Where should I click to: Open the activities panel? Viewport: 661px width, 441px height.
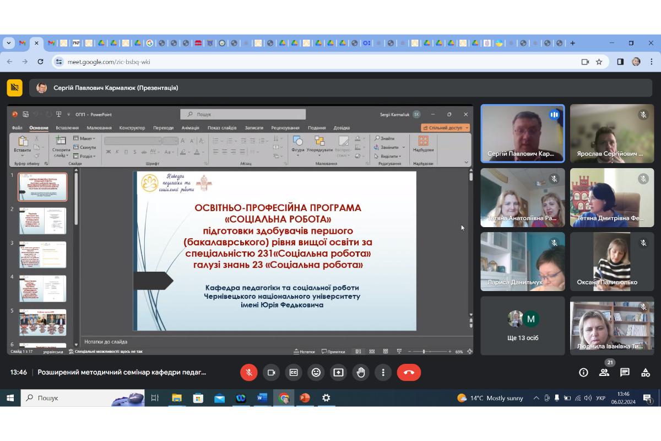click(x=646, y=373)
